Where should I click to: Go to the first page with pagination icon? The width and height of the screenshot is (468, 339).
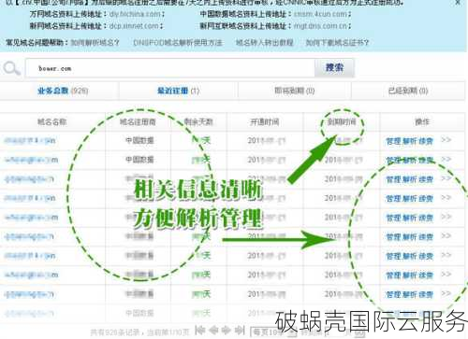click(x=199, y=330)
